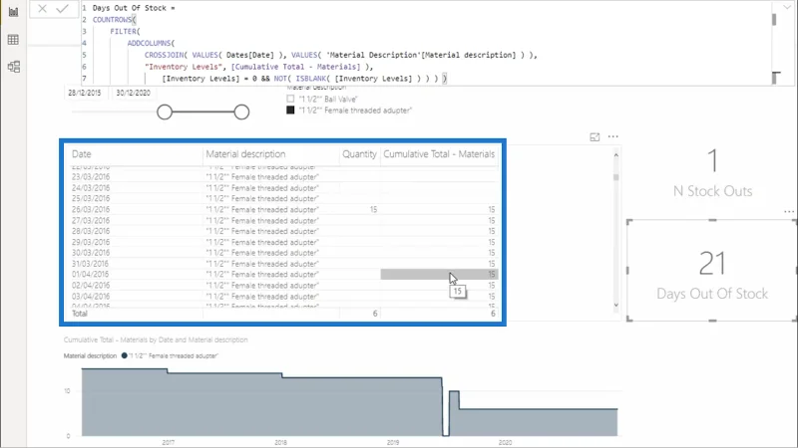
Task: Click the Days Out Of Stock measure name line
Action: point(134,8)
